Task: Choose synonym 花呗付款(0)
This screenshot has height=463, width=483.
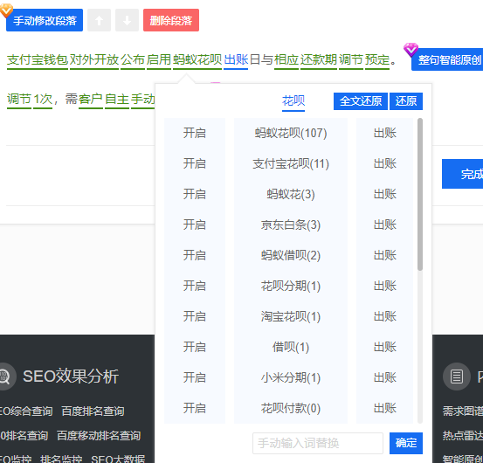Action: 291,408
